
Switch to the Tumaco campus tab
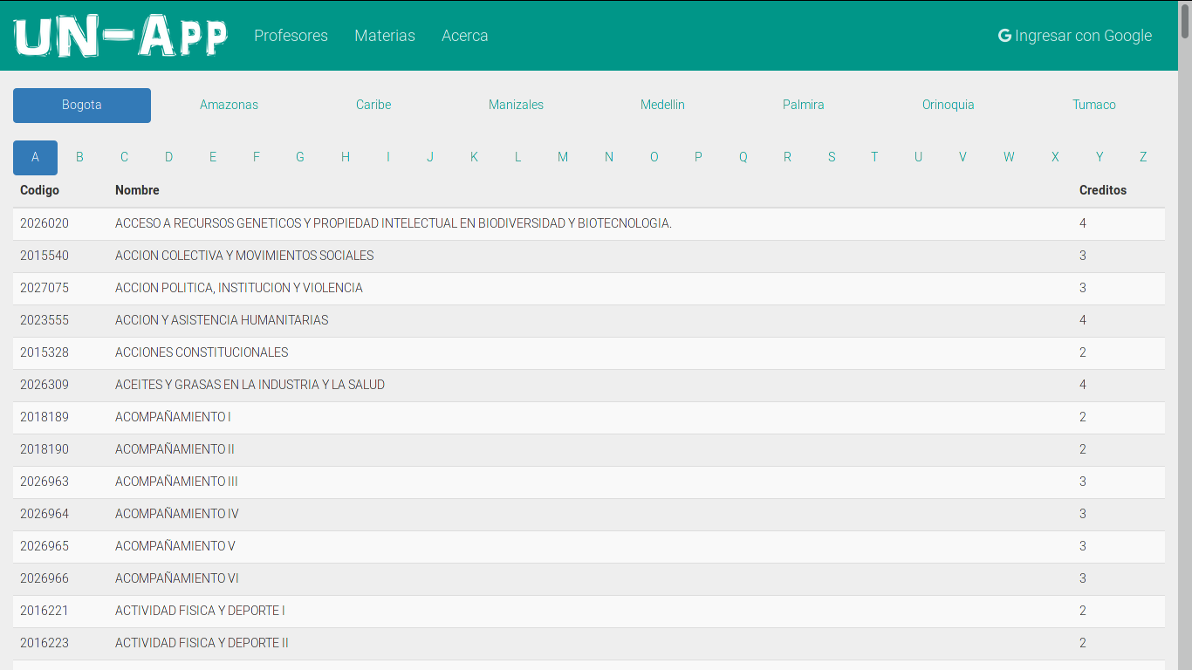[x=1094, y=105]
